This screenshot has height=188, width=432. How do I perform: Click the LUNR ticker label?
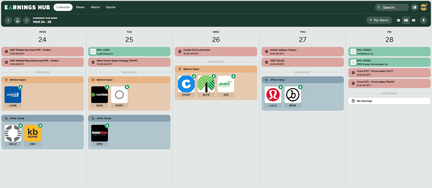tap(13, 105)
